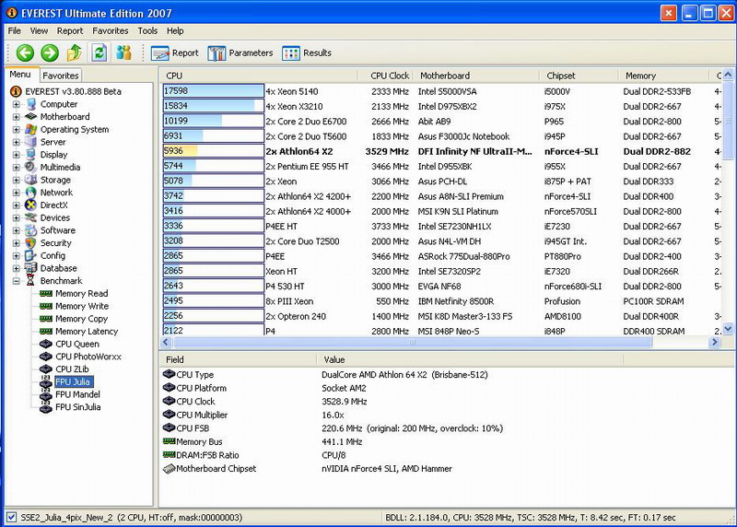Screen dimensions: 737x527
Task: Click the Refresh toolbar icon
Action: click(99, 53)
